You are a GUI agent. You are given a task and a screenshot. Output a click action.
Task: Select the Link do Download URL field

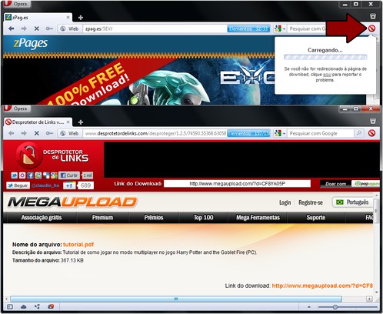(237, 183)
